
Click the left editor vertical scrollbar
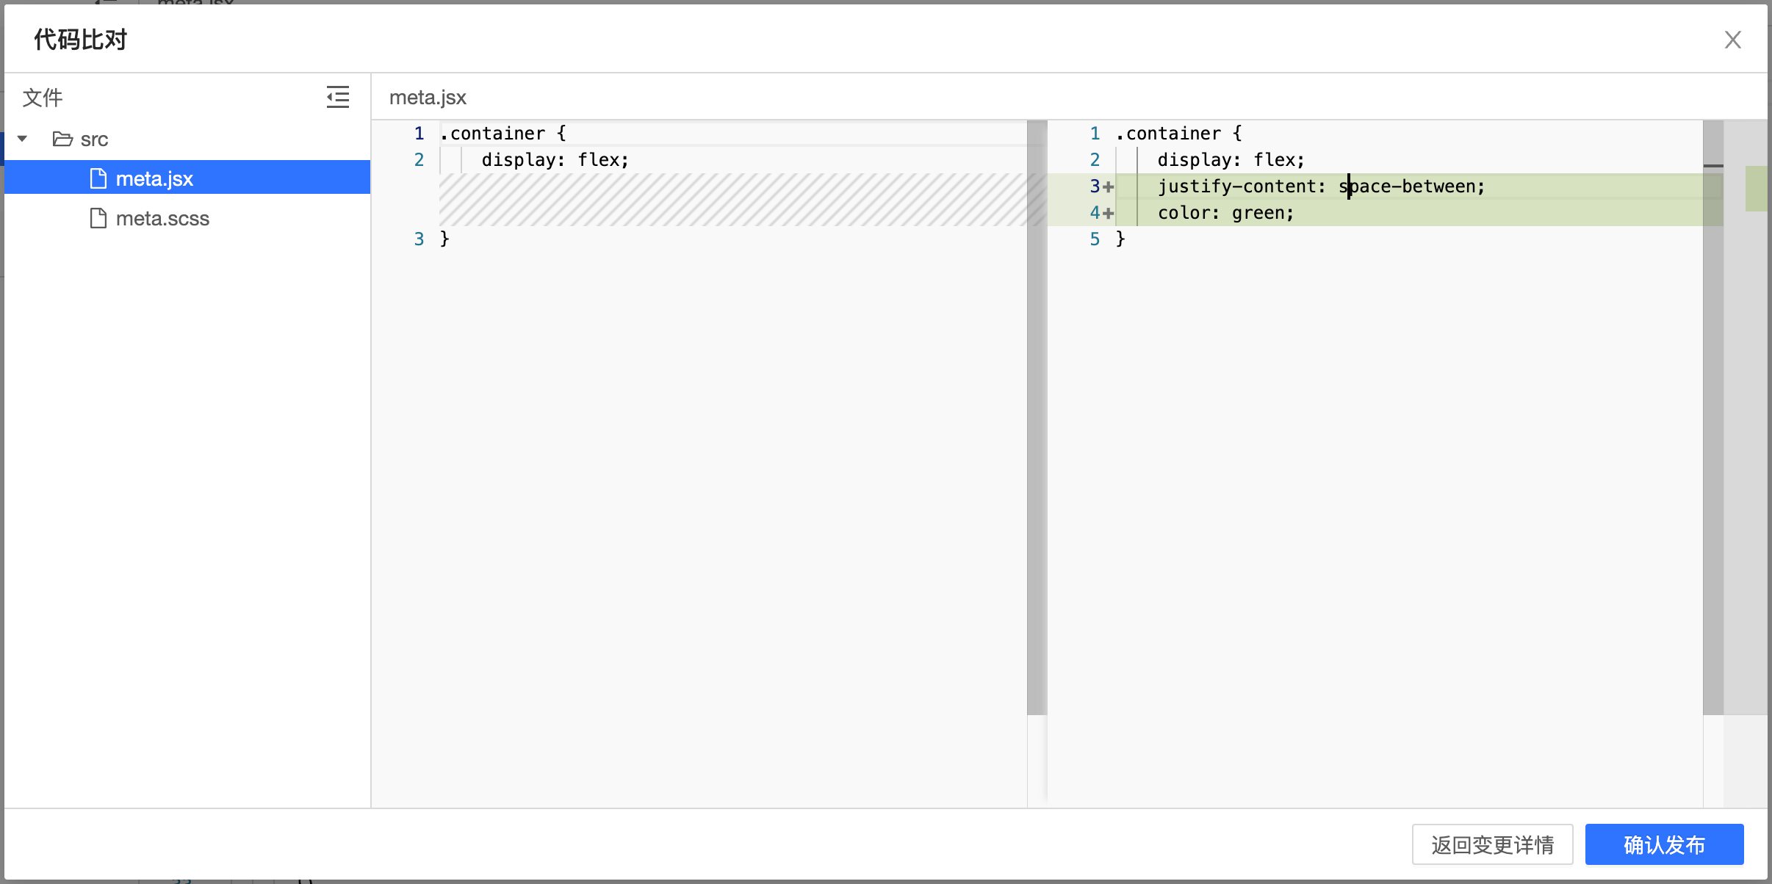point(1037,417)
